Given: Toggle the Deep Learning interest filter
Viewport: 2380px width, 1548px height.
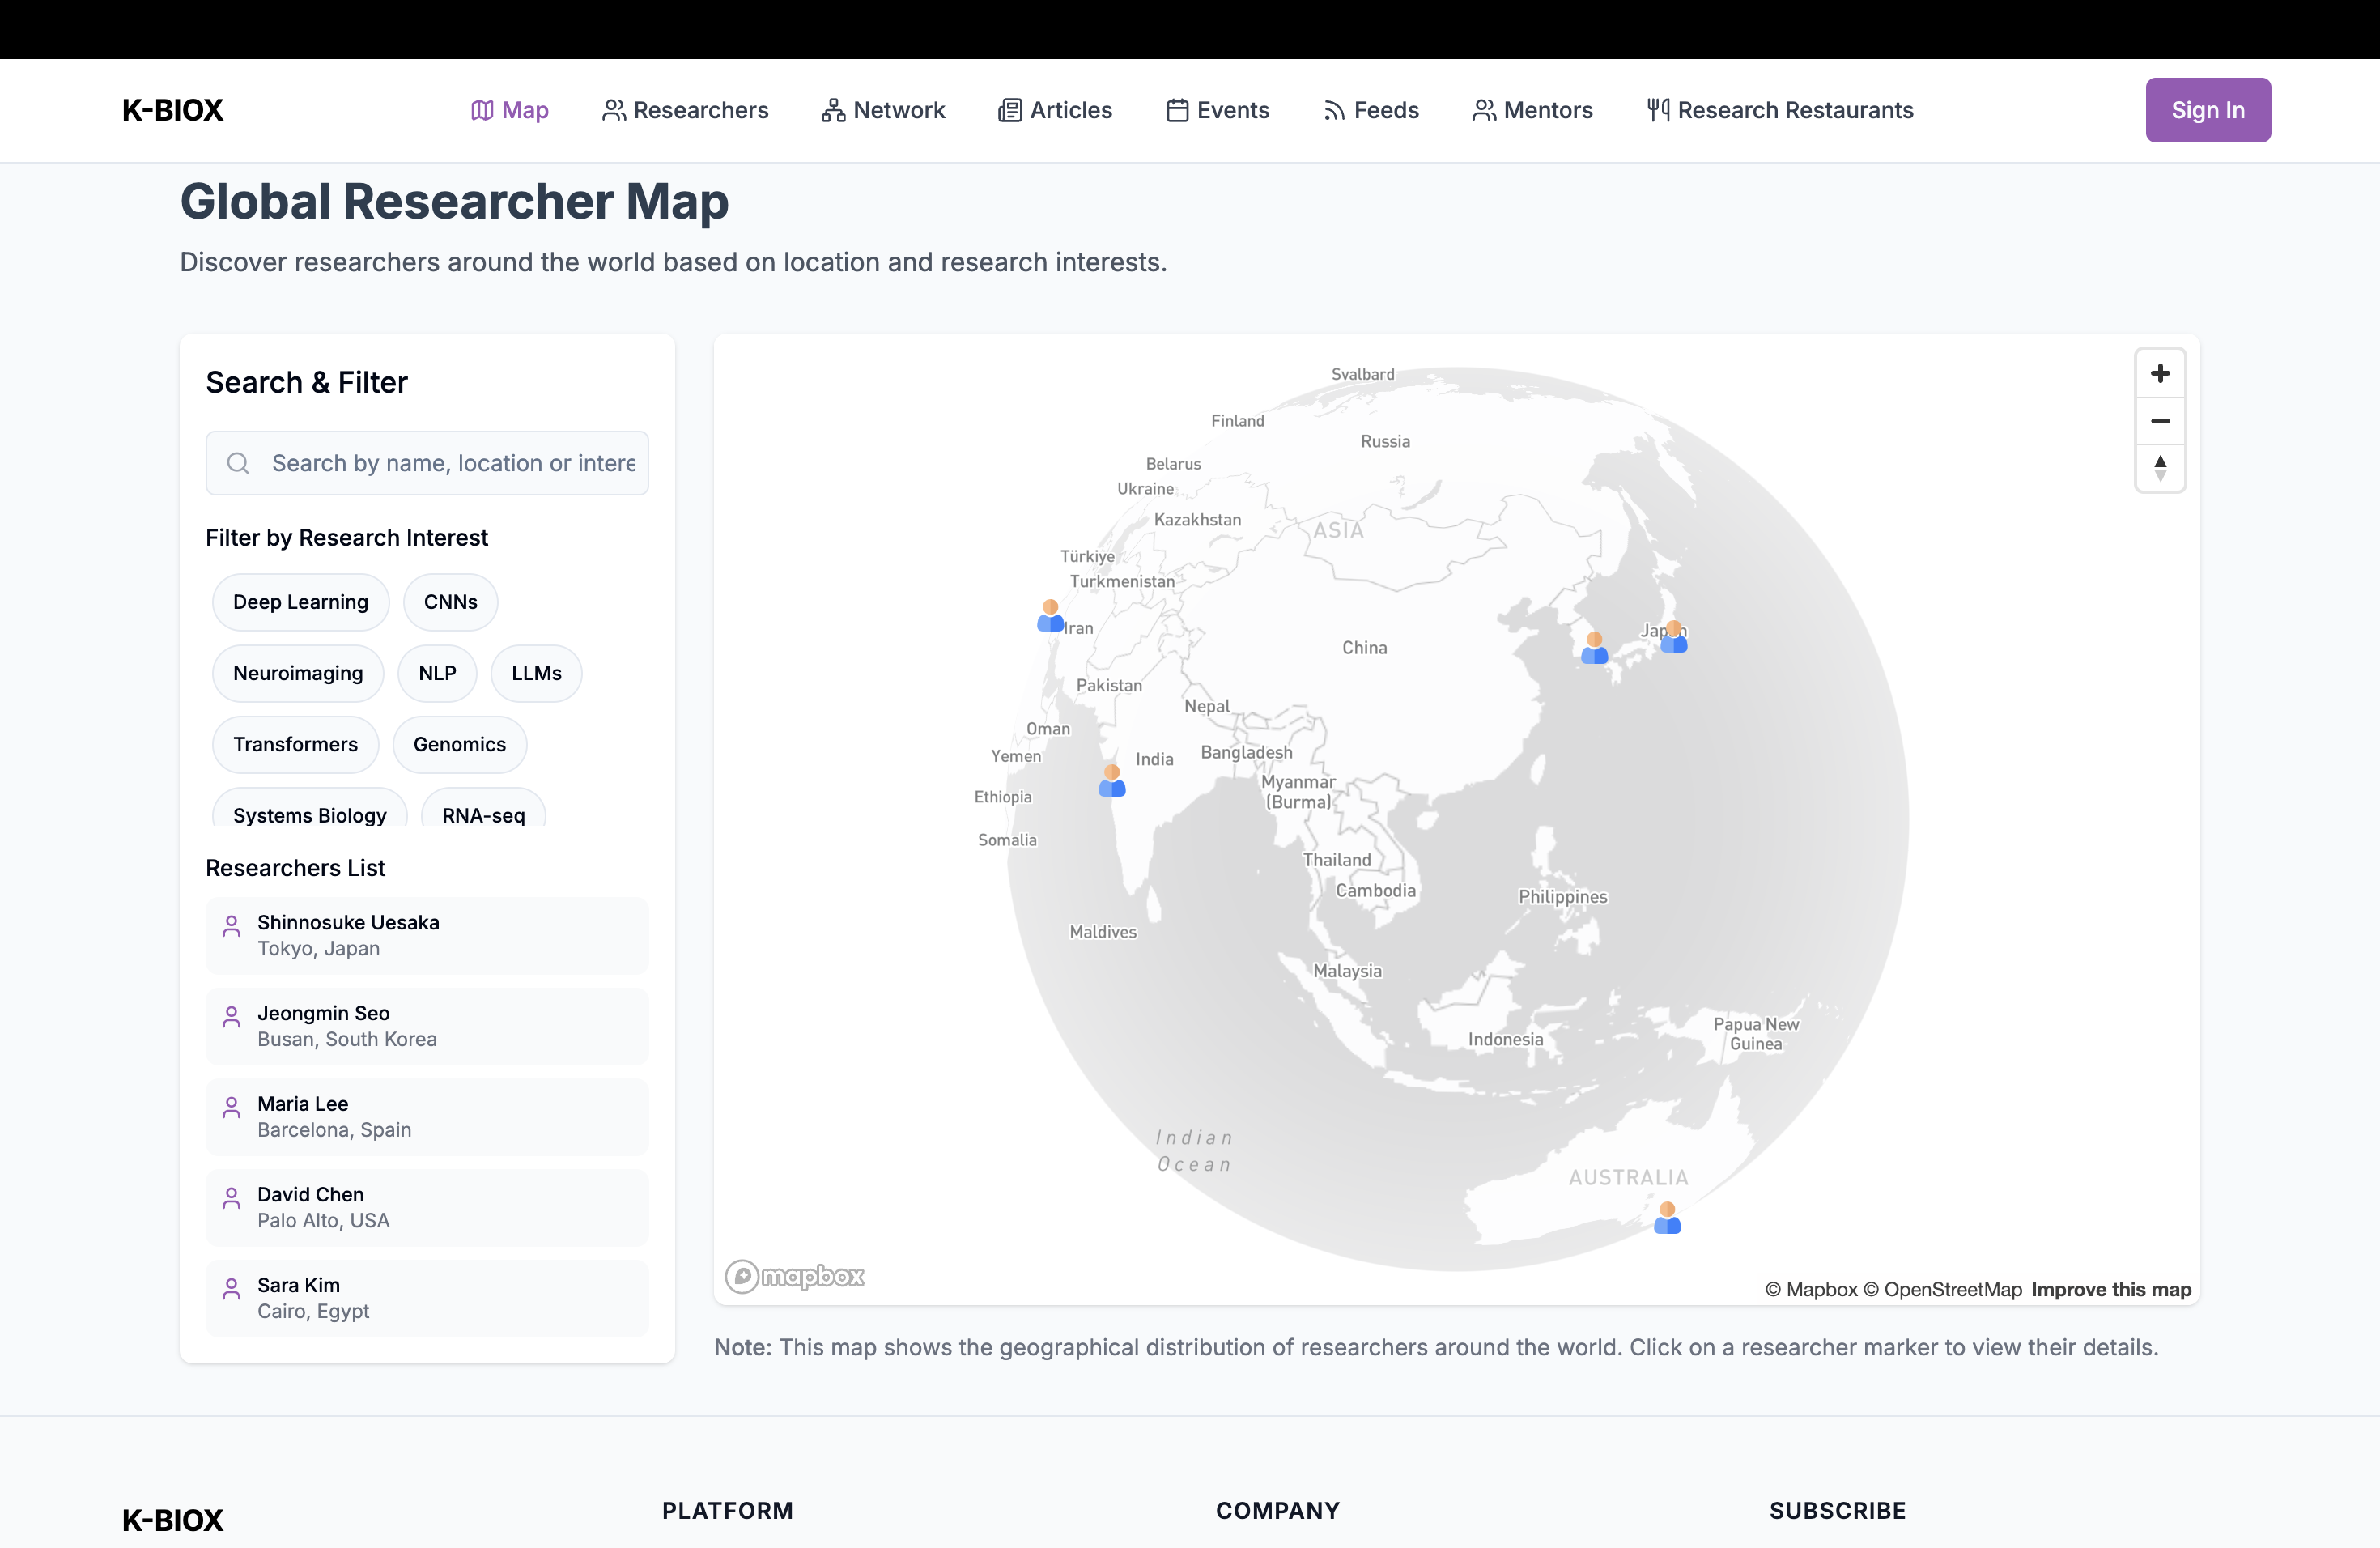Looking at the screenshot, I should [300, 602].
